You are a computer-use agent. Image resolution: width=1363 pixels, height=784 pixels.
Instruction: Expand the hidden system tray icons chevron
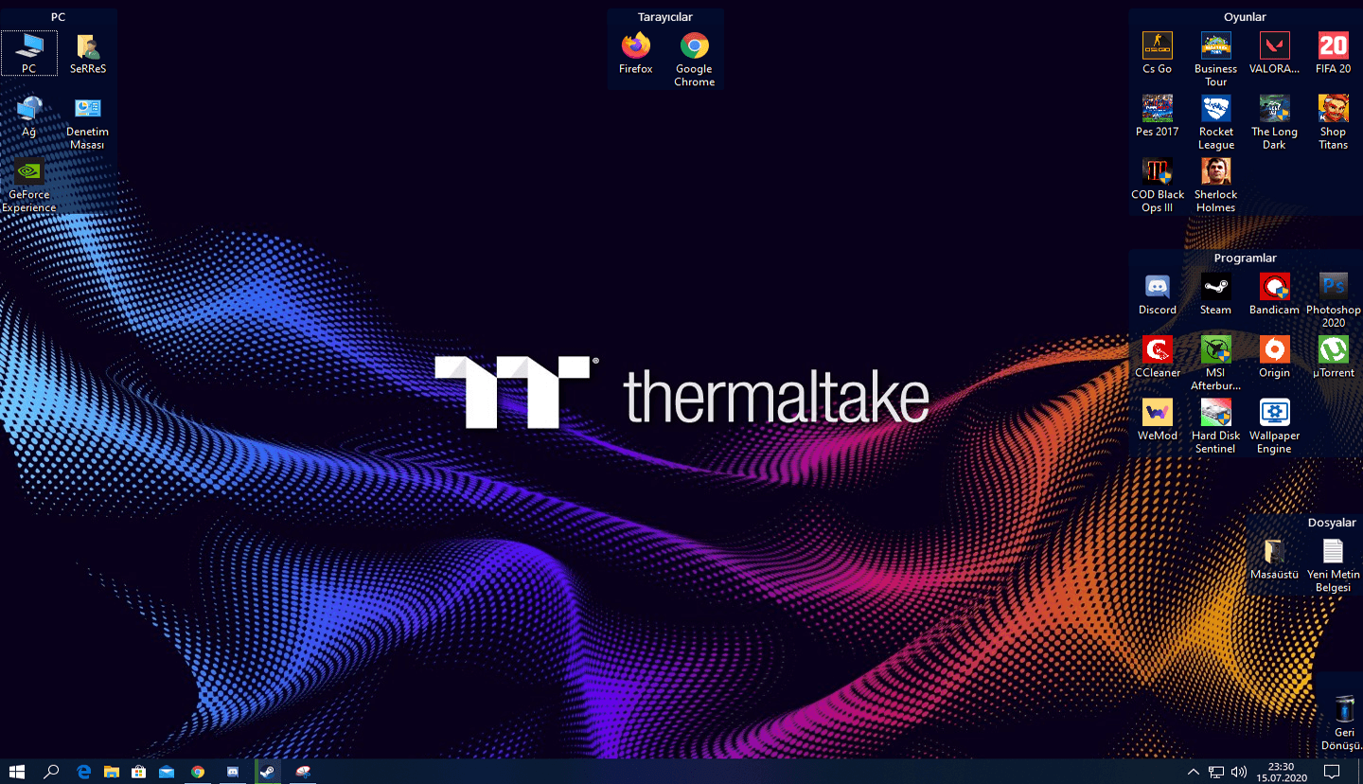pyautogui.click(x=1194, y=772)
